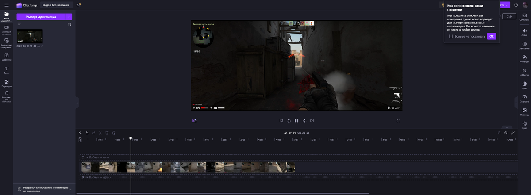Zoom in the timeline
Image resolution: width=531 pixels, height=195 pixels.
(506, 133)
